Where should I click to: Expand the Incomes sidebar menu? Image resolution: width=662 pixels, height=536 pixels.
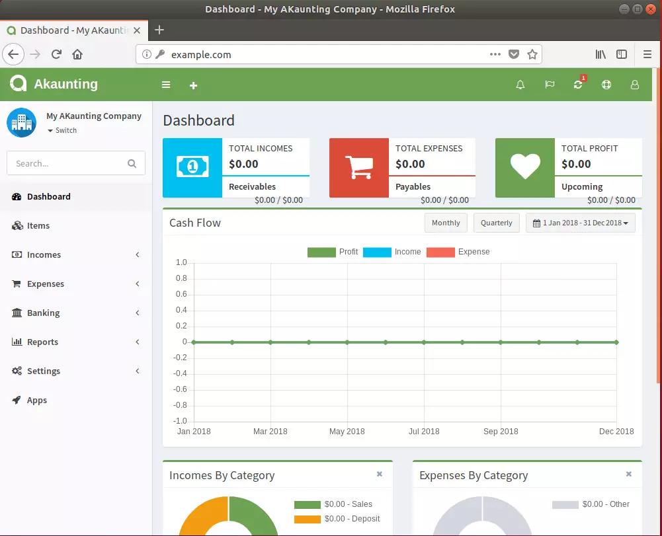point(76,254)
